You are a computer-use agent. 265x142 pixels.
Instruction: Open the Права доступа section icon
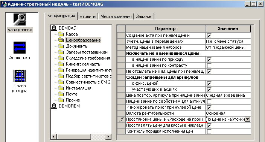click(20, 76)
